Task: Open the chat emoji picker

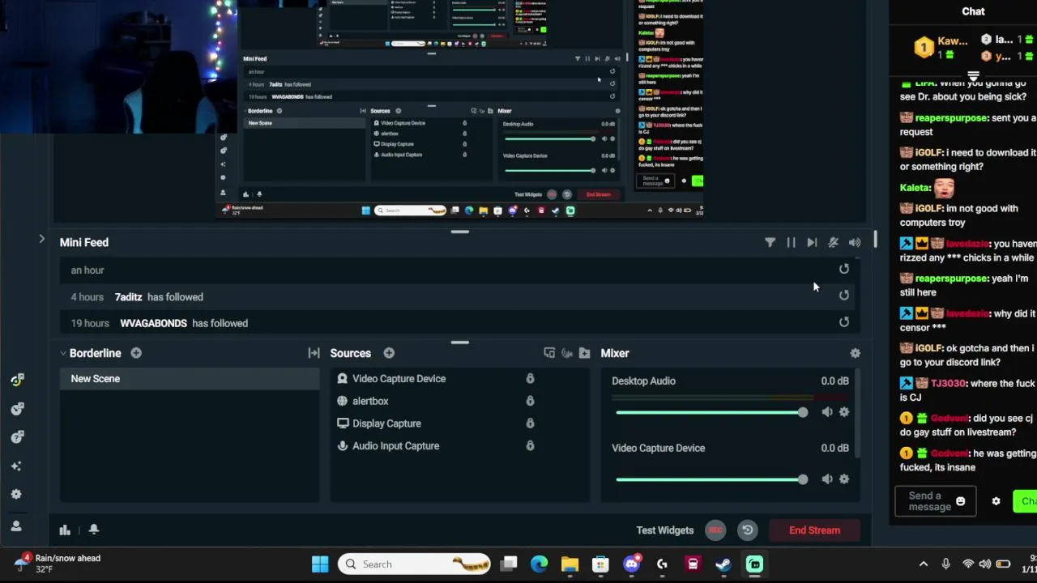Action: (x=960, y=501)
